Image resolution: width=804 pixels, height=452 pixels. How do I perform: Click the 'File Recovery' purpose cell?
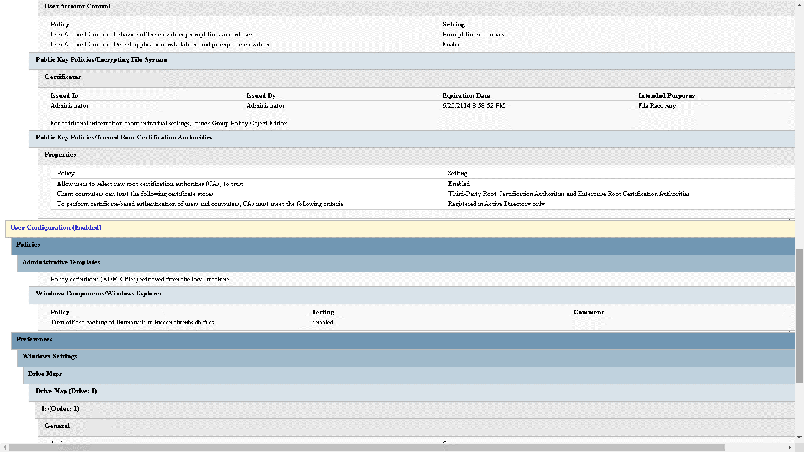(657, 106)
